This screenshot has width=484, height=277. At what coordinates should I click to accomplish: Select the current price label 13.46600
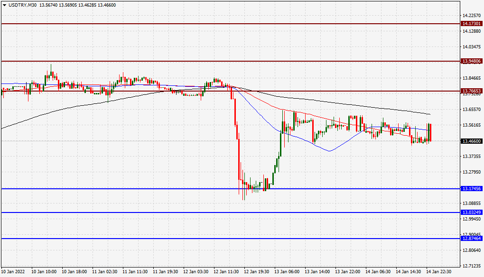pyautogui.click(x=471, y=141)
